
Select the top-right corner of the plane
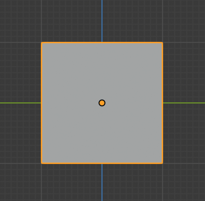(162, 43)
